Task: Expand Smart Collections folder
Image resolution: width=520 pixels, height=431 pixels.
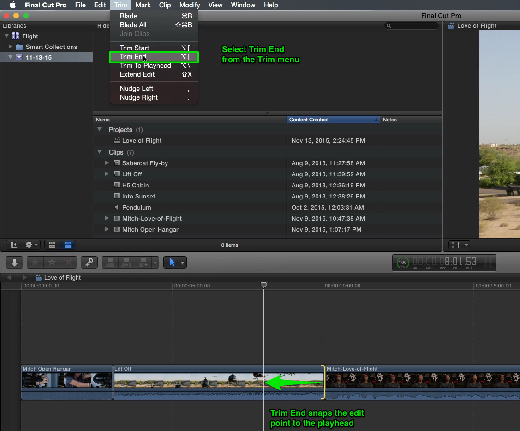Action: (10, 47)
